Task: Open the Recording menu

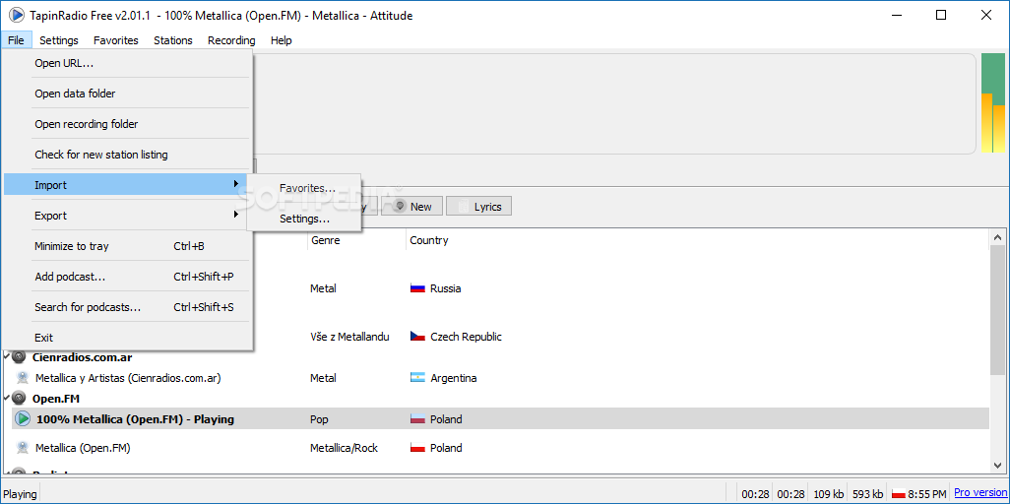Action: pyautogui.click(x=231, y=40)
